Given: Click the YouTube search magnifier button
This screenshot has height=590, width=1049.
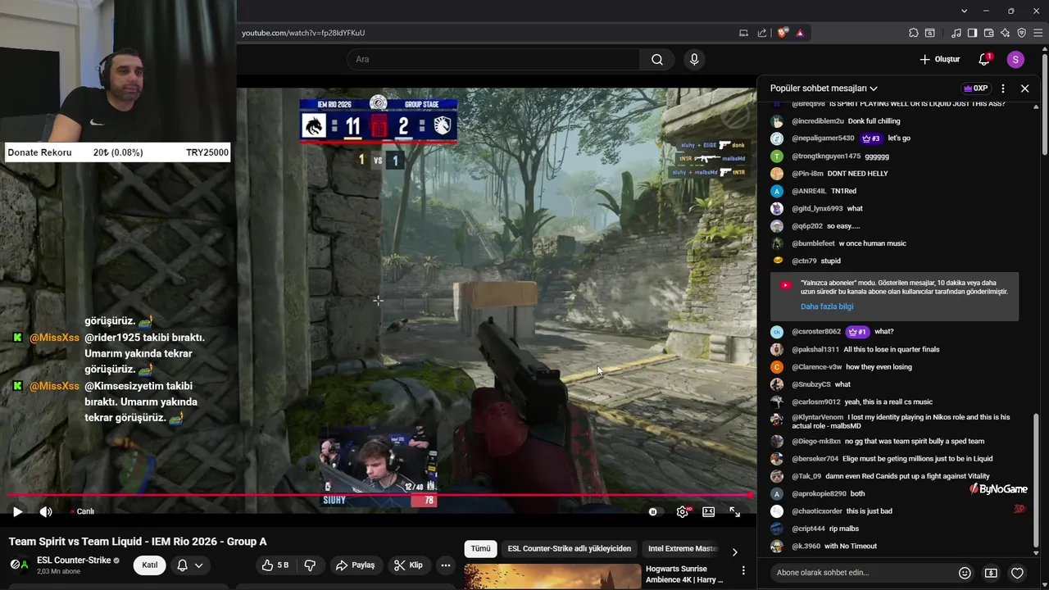Looking at the screenshot, I should [657, 59].
